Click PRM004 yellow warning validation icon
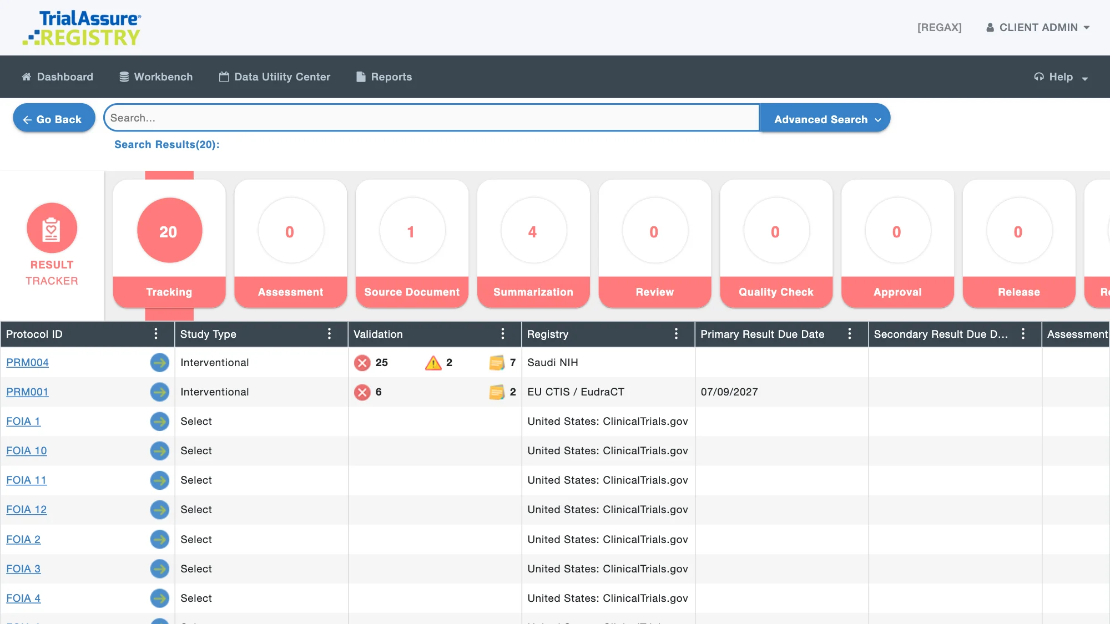This screenshot has height=624, width=1110. pos(433,363)
